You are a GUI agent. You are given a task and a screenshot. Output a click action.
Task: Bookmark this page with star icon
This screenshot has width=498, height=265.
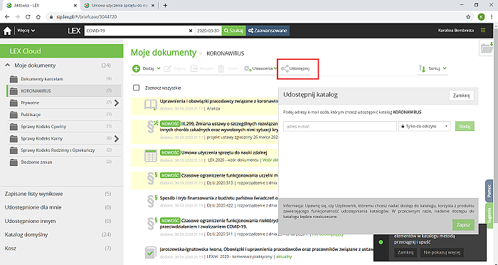point(468,17)
